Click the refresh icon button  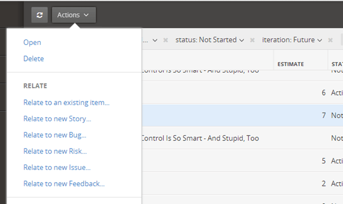pyautogui.click(x=40, y=15)
